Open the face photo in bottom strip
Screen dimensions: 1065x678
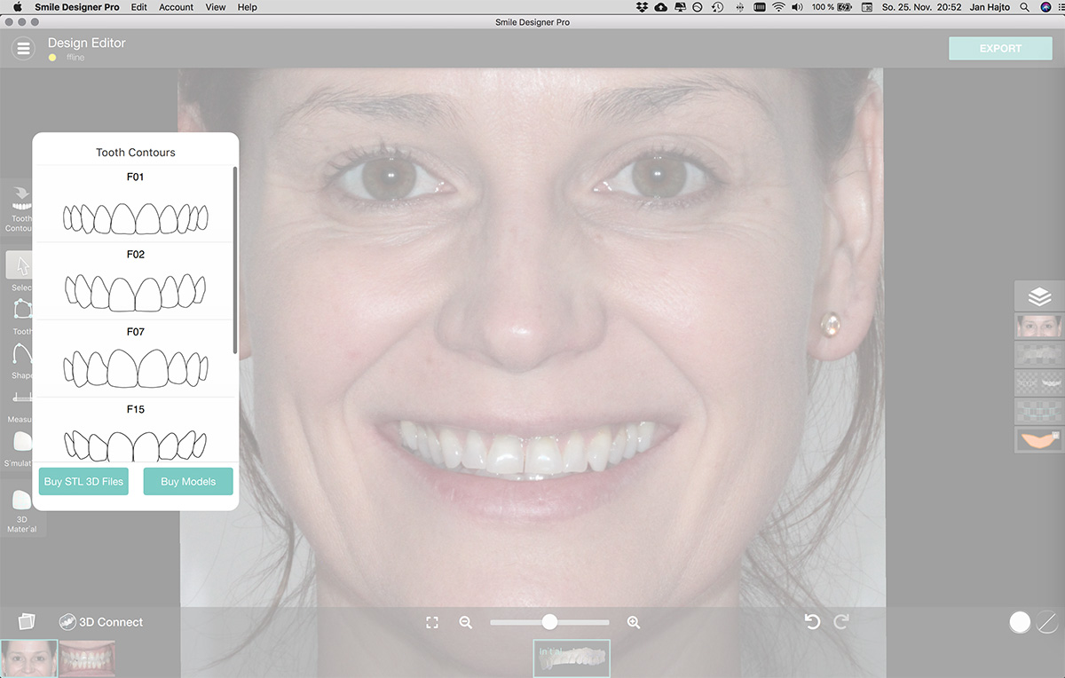tap(29, 658)
